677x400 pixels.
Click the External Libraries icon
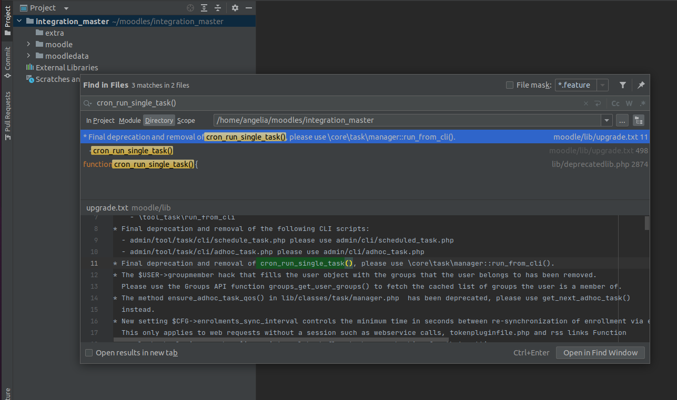tap(30, 67)
